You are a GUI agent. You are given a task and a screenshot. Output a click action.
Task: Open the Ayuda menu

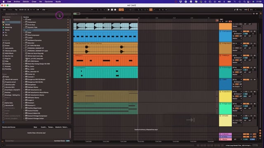tap(58, 2)
